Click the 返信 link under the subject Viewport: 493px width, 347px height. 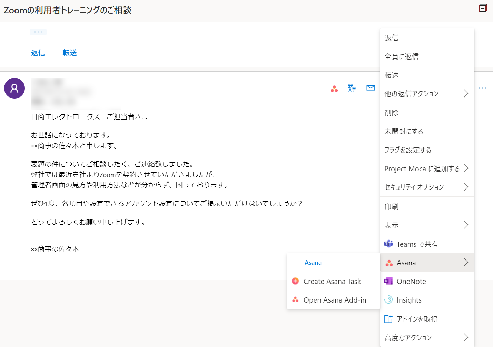(38, 53)
